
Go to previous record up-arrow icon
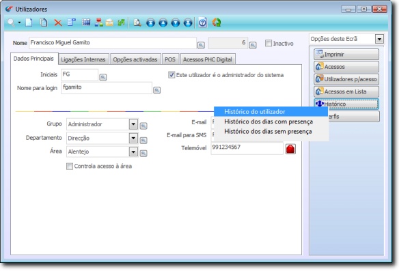(163, 23)
